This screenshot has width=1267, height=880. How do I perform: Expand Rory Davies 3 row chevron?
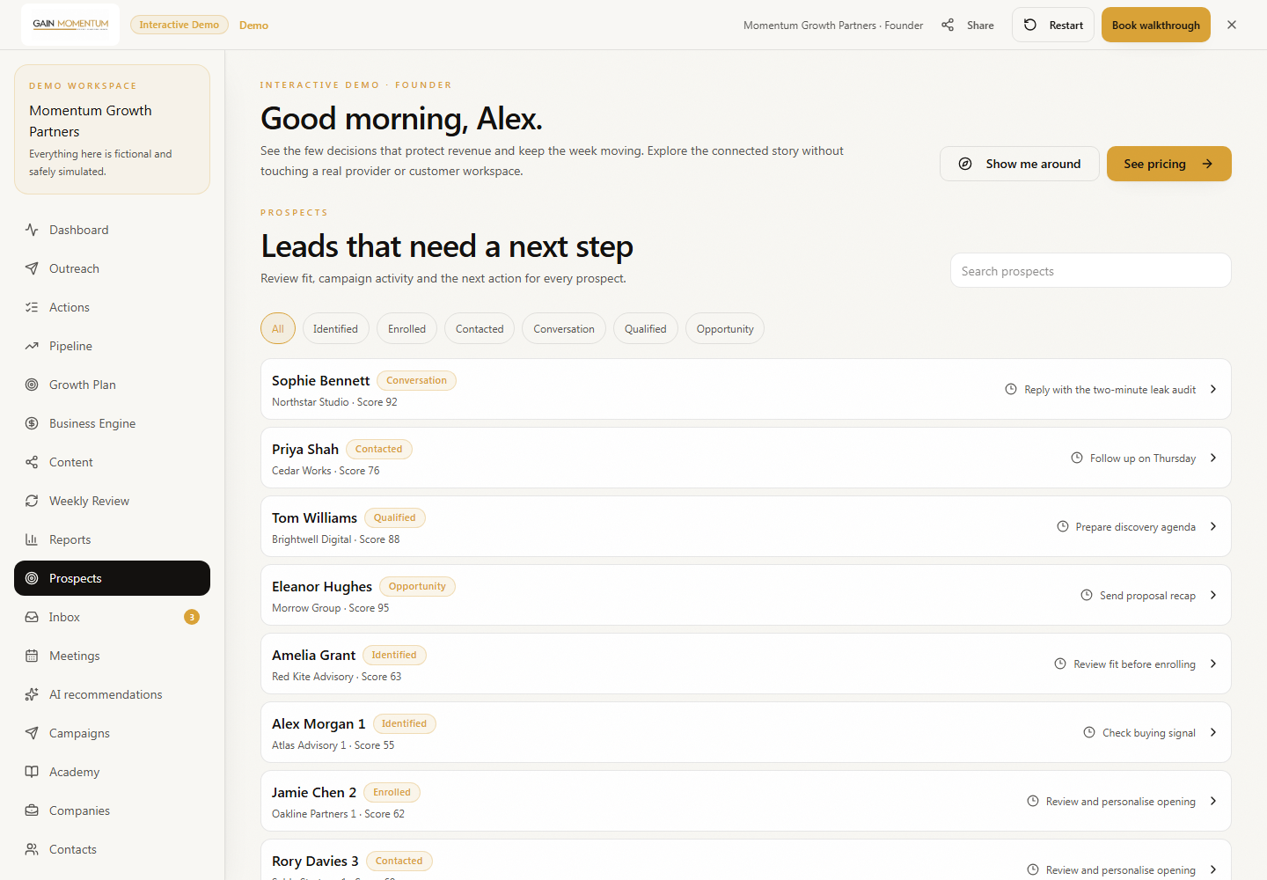point(1213,869)
